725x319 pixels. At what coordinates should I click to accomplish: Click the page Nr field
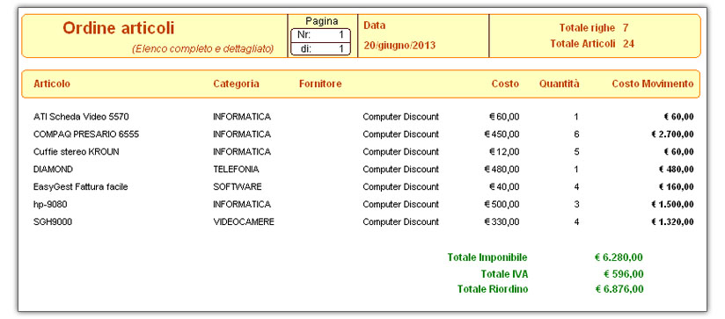320,35
